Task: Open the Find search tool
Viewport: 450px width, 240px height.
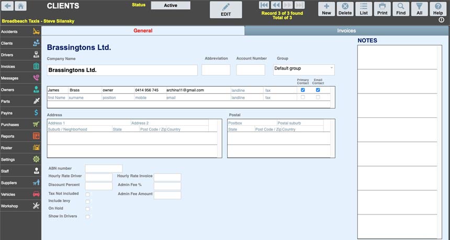Action: [401, 9]
